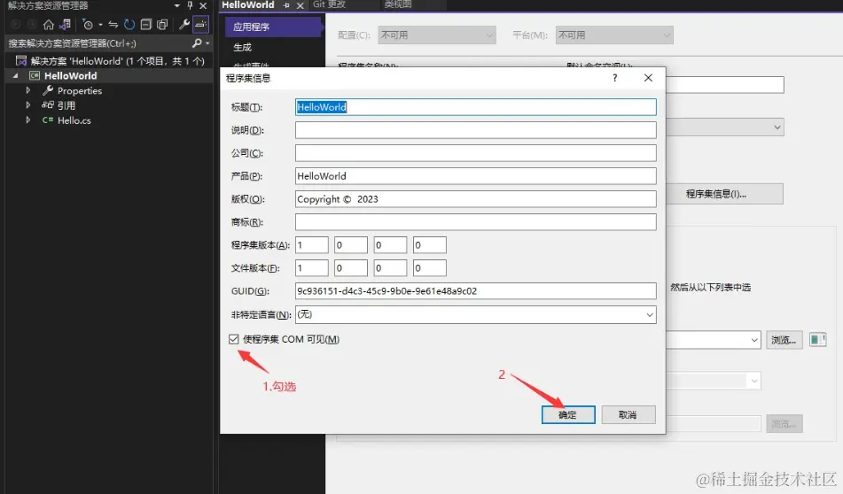Toggle the Preview Selected Items icon

pos(200,24)
